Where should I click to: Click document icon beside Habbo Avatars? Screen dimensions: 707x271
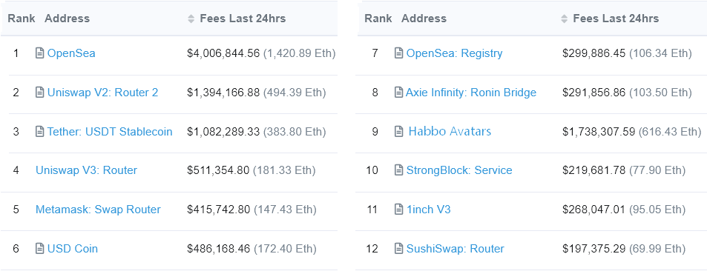(398, 132)
